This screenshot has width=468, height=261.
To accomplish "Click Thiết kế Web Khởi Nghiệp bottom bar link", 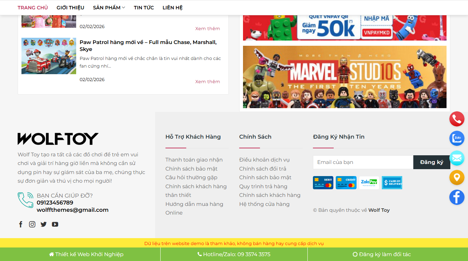I will coord(86,254).
